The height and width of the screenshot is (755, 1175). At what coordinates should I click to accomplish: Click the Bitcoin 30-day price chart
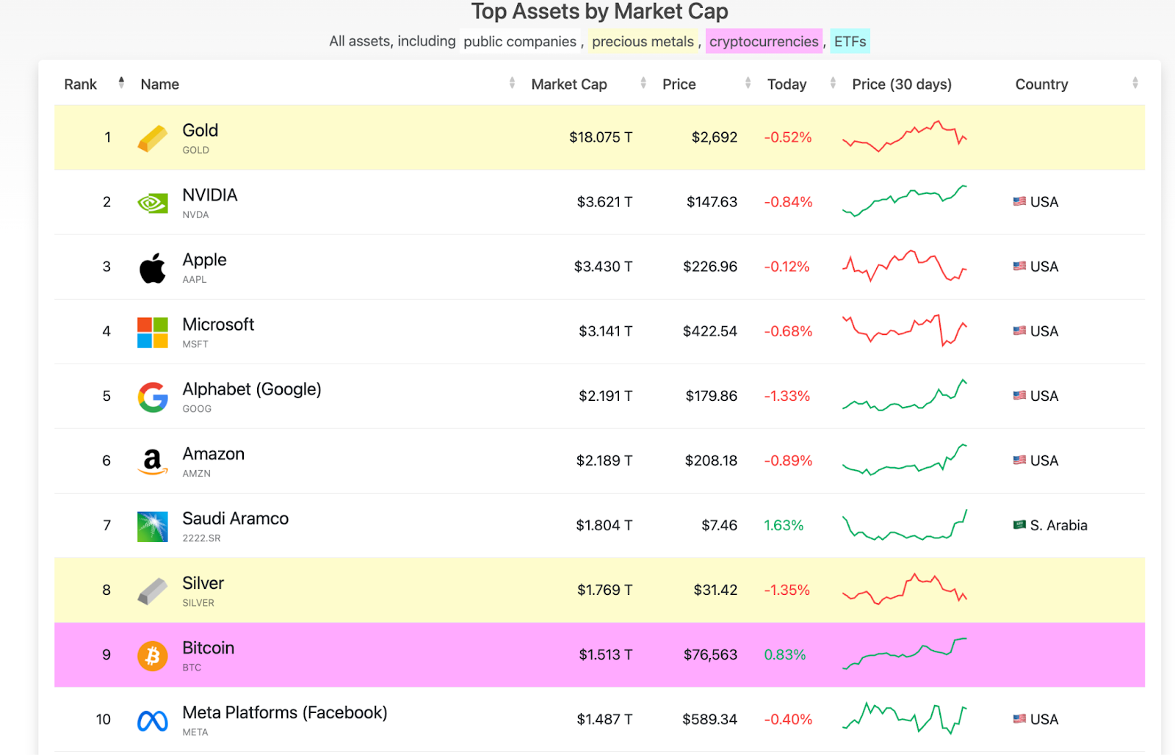pyautogui.click(x=904, y=654)
